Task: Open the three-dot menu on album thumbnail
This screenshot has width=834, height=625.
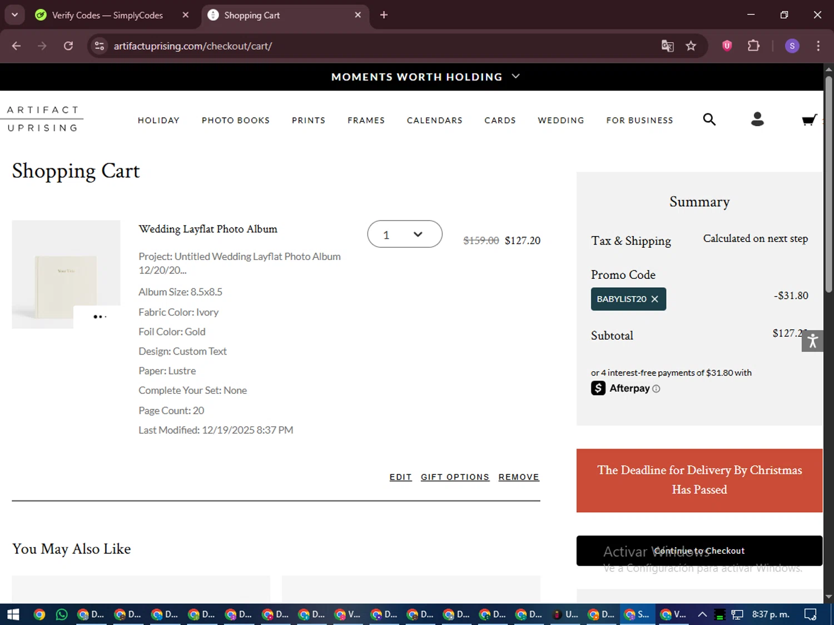Action: (x=99, y=317)
